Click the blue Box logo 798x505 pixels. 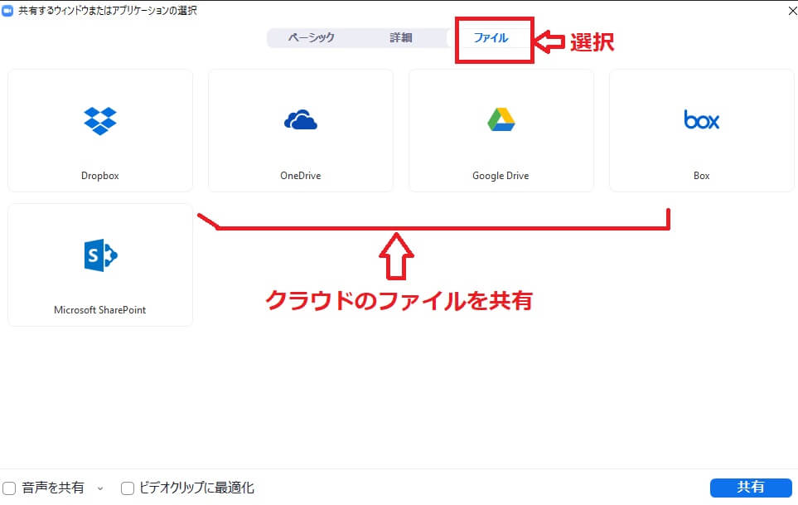click(701, 120)
